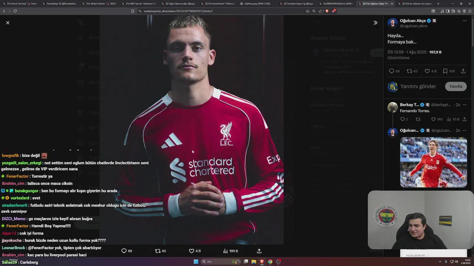This screenshot has height=266, width=474.
Task: Click the reply icon under the main post
Action: coord(391,71)
